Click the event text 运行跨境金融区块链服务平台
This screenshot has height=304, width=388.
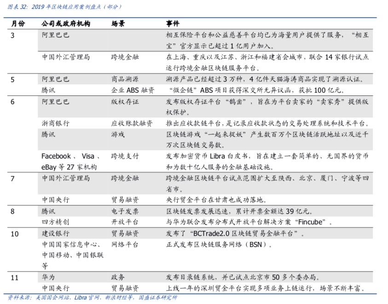(213, 68)
